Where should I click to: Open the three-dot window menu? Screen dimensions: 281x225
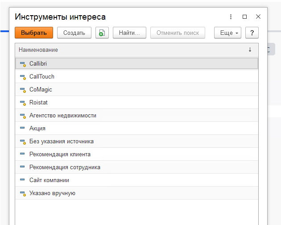click(x=231, y=17)
